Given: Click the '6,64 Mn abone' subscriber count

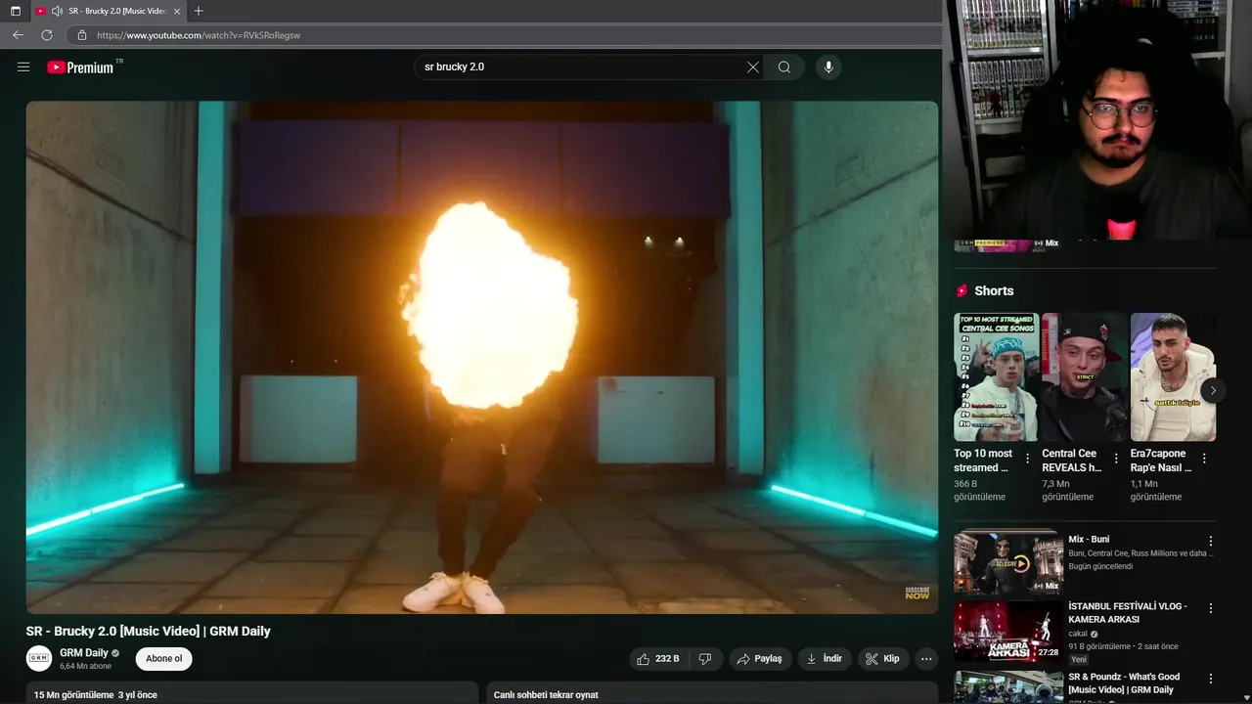Looking at the screenshot, I should [x=85, y=667].
